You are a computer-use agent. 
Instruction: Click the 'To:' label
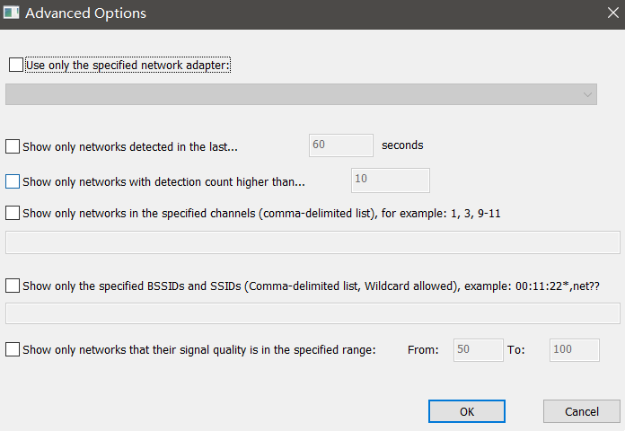[x=515, y=350]
